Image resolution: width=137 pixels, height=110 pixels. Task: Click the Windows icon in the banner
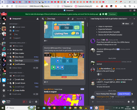106,14
